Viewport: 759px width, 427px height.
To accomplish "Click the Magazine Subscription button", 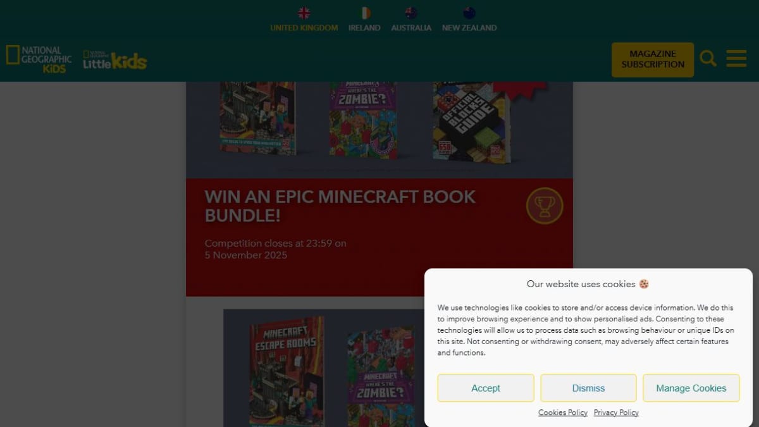I will 653,59.
